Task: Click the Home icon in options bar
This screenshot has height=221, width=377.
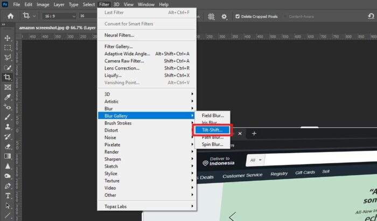Action: click(x=11, y=16)
